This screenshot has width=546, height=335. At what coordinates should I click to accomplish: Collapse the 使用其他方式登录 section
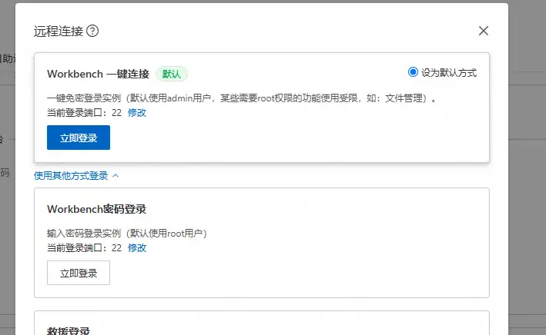point(76,176)
